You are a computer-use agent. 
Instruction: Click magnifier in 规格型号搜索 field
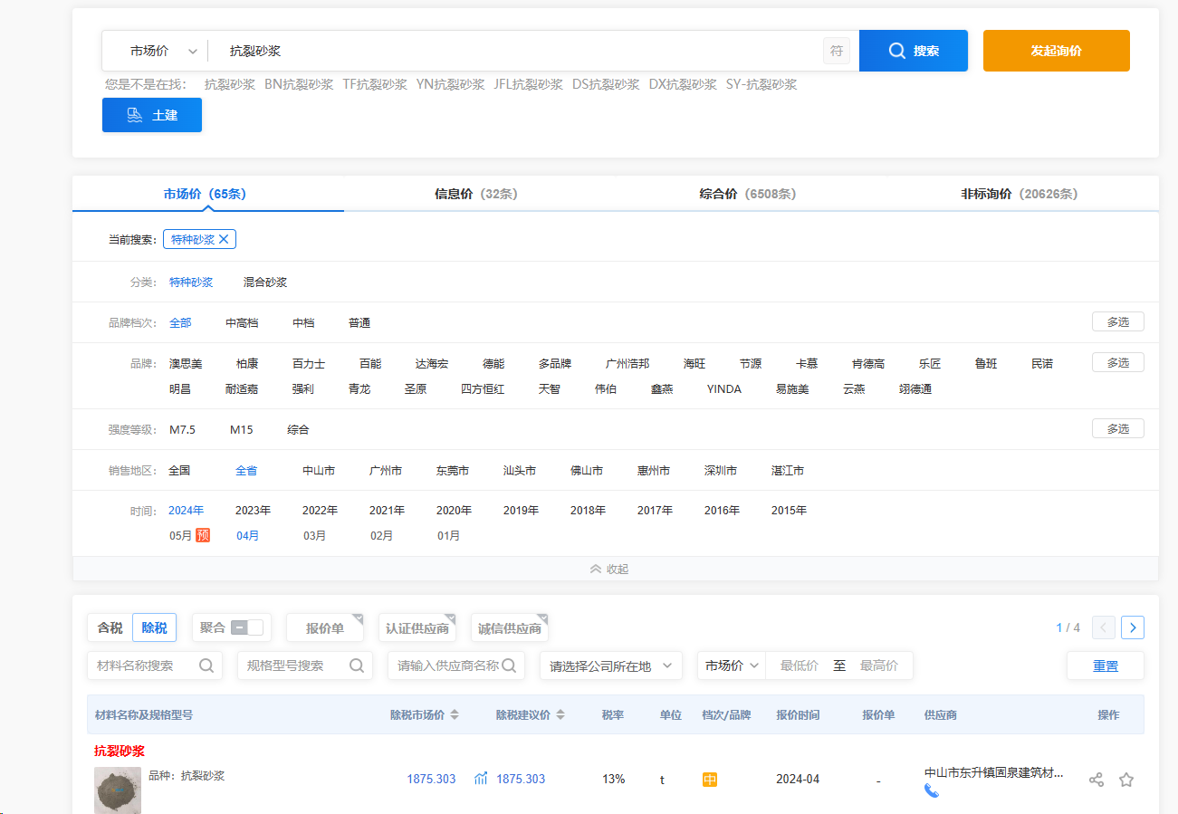click(x=357, y=666)
